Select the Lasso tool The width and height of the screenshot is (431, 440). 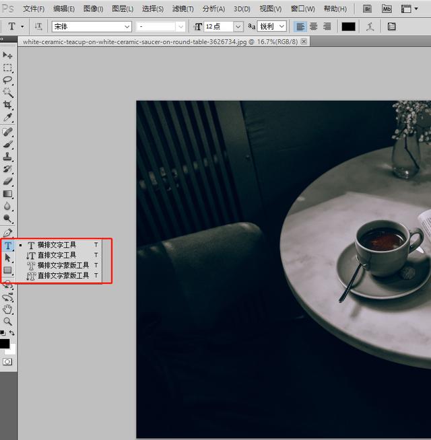[x=7, y=80]
